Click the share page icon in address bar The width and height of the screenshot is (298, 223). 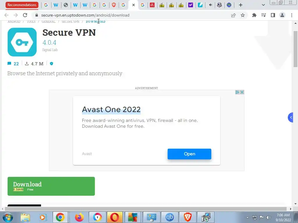coord(233,15)
